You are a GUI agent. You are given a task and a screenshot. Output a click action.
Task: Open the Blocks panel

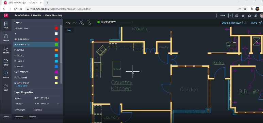click(6, 50)
